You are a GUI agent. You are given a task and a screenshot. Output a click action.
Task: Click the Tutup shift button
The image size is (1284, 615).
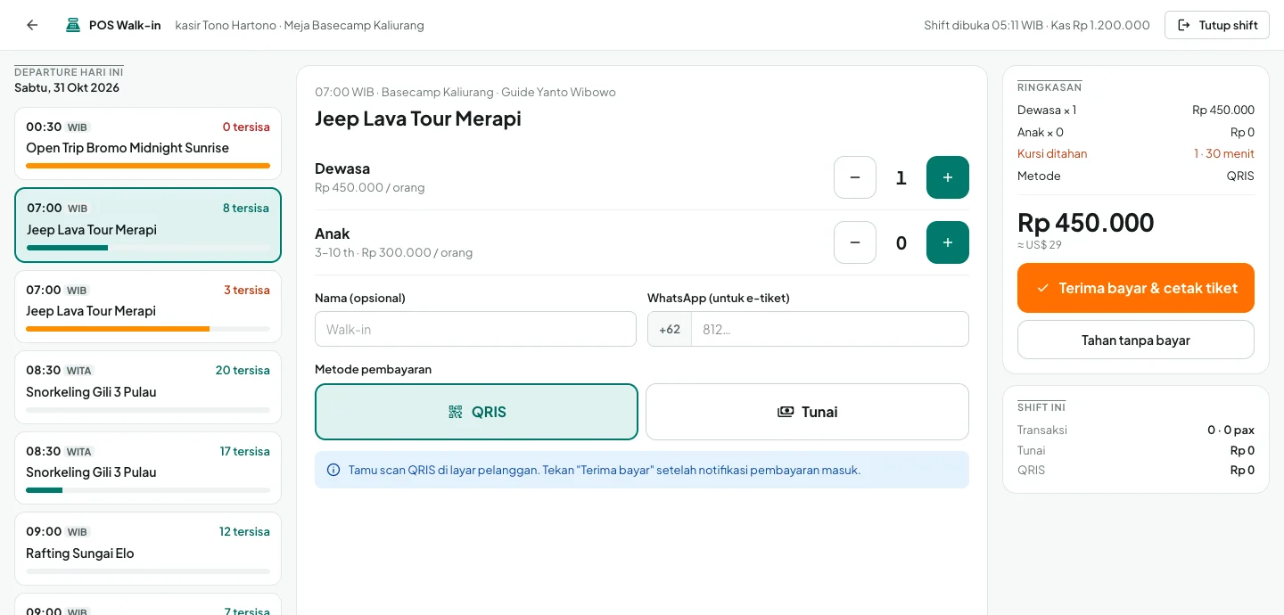[1217, 25]
